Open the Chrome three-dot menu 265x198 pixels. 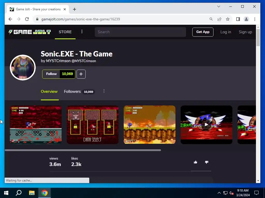pos(255,19)
